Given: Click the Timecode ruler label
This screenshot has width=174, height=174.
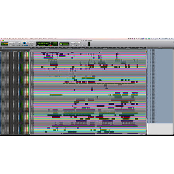Looking at the screenshot, I should 4,49.
